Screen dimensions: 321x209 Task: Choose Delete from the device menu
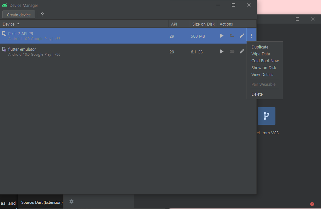click(257, 94)
